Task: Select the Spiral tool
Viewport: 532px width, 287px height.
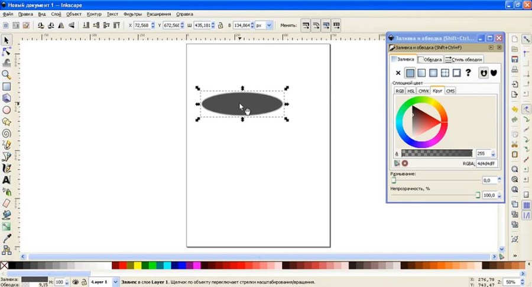Action: [6, 133]
